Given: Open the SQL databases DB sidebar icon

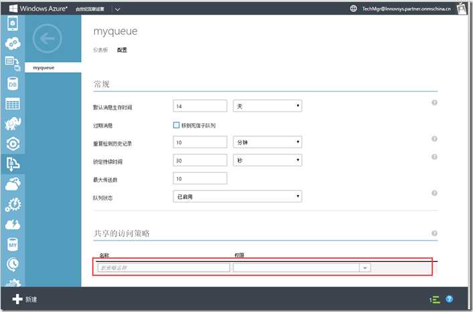Looking at the screenshot, I should 13,84.
